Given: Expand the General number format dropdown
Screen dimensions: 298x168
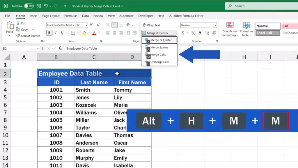Looking at the screenshot, I should tap(215, 25).
